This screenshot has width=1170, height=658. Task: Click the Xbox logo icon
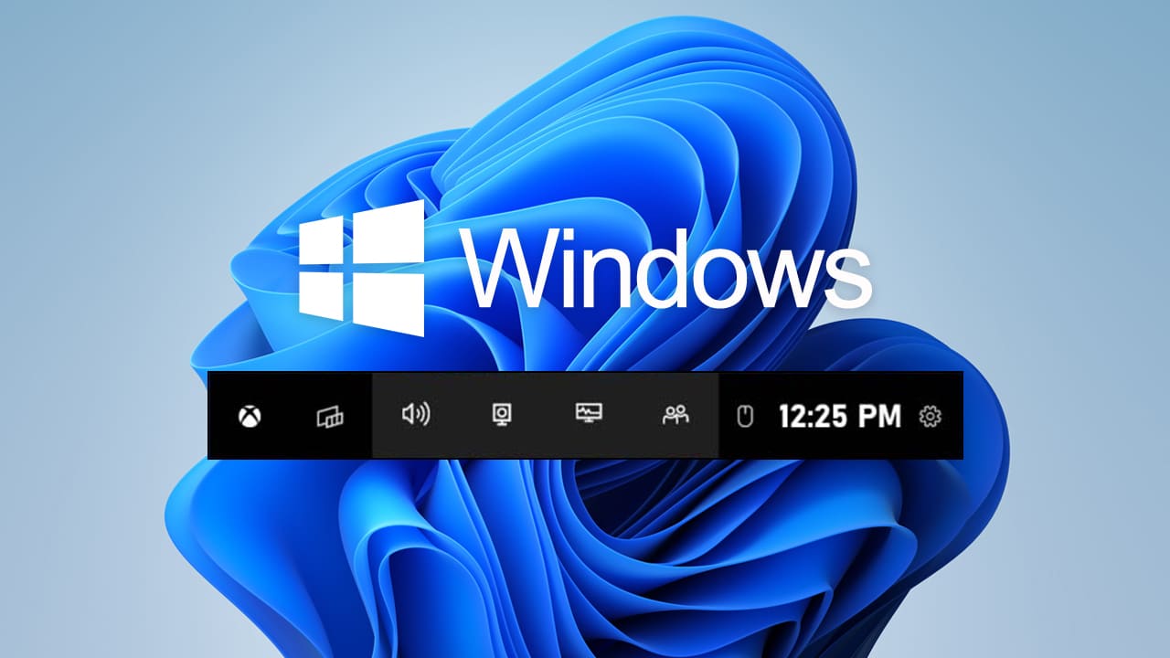tap(250, 418)
